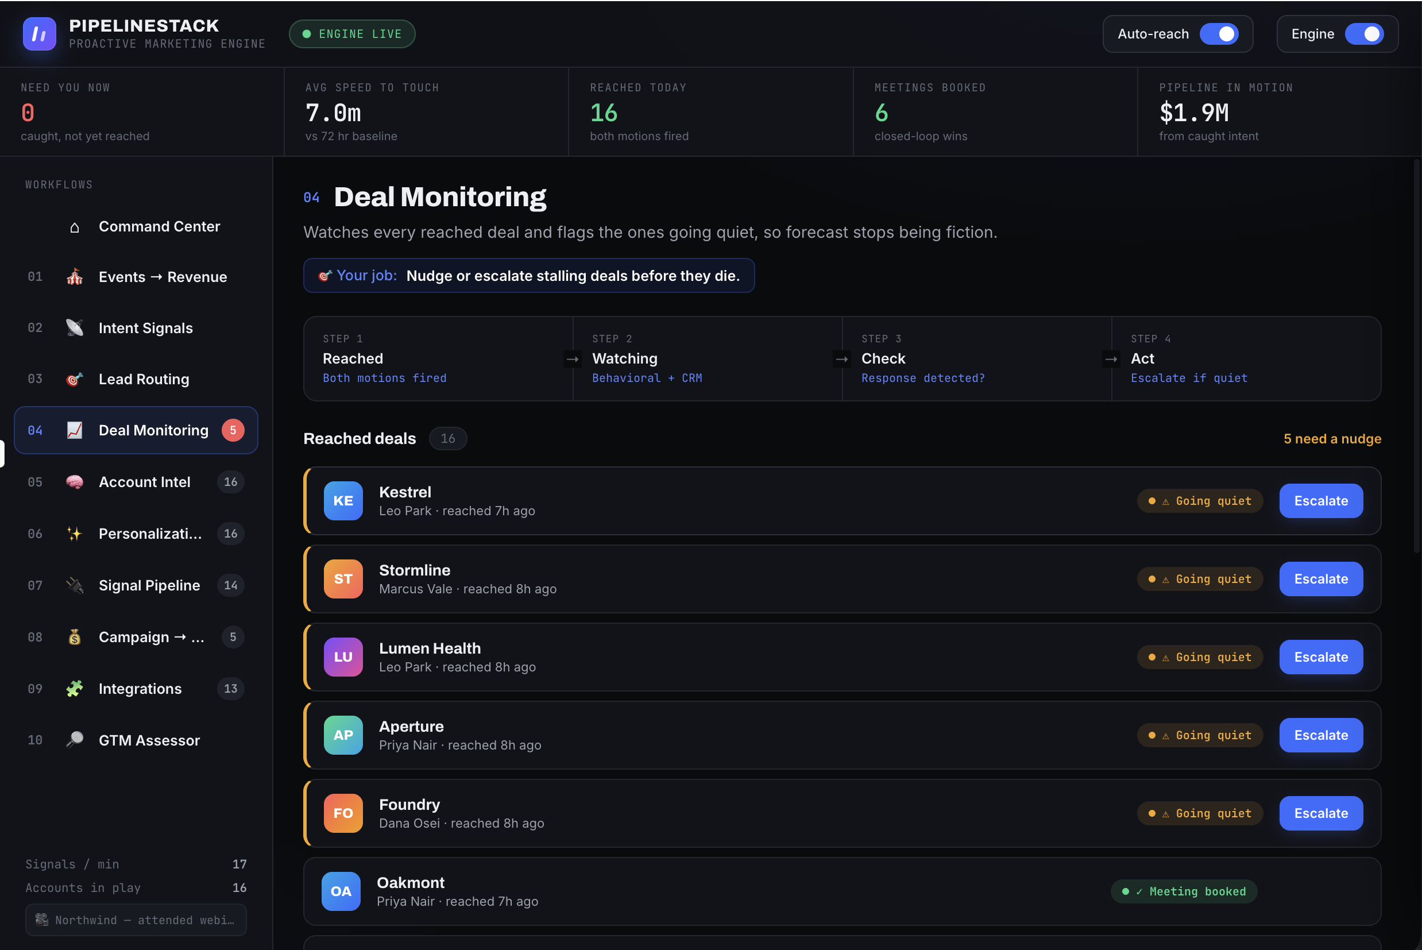Click the Engine Live status pill

coord(352,34)
